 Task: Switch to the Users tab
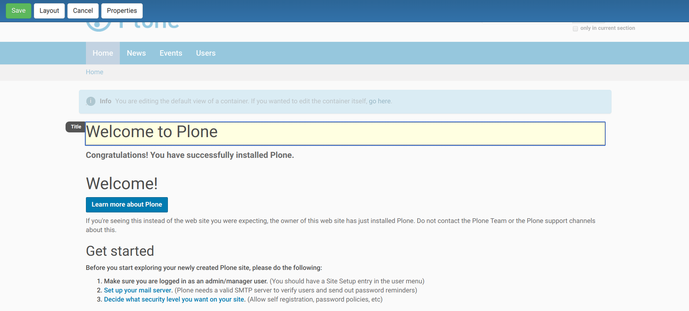(206, 53)
